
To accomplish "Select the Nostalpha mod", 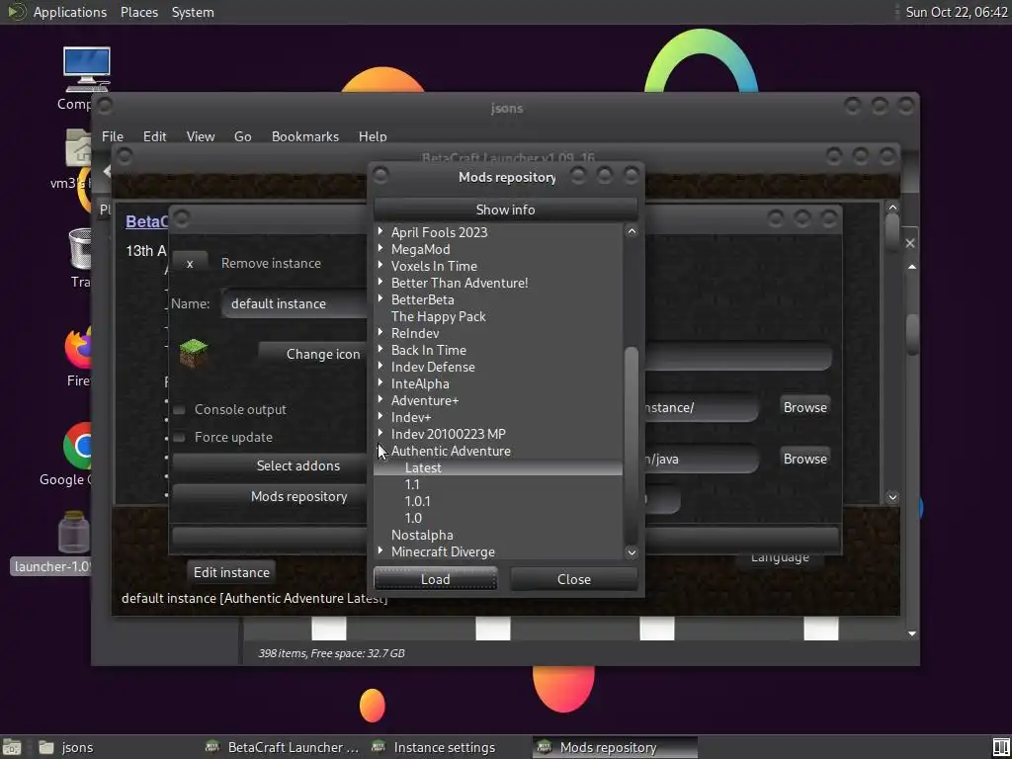I will (x=422, y=535).
